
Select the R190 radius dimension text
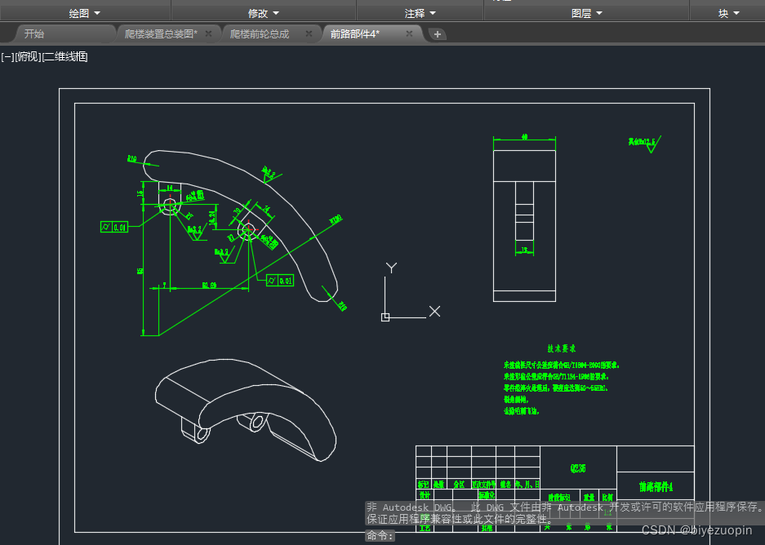coord(336,219)
